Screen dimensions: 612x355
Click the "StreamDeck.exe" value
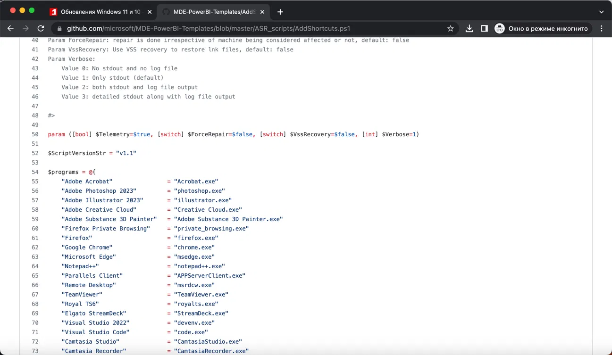click(x=201, y=314)
